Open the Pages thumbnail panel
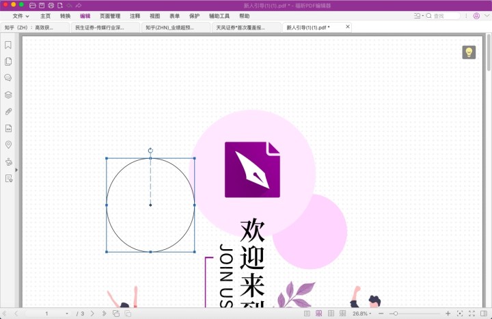Screen dimensions: 492x319 (x=9, y=62)
